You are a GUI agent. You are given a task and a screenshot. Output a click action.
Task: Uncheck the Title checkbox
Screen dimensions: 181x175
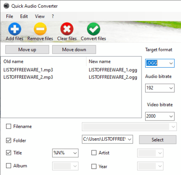[8, 153]
